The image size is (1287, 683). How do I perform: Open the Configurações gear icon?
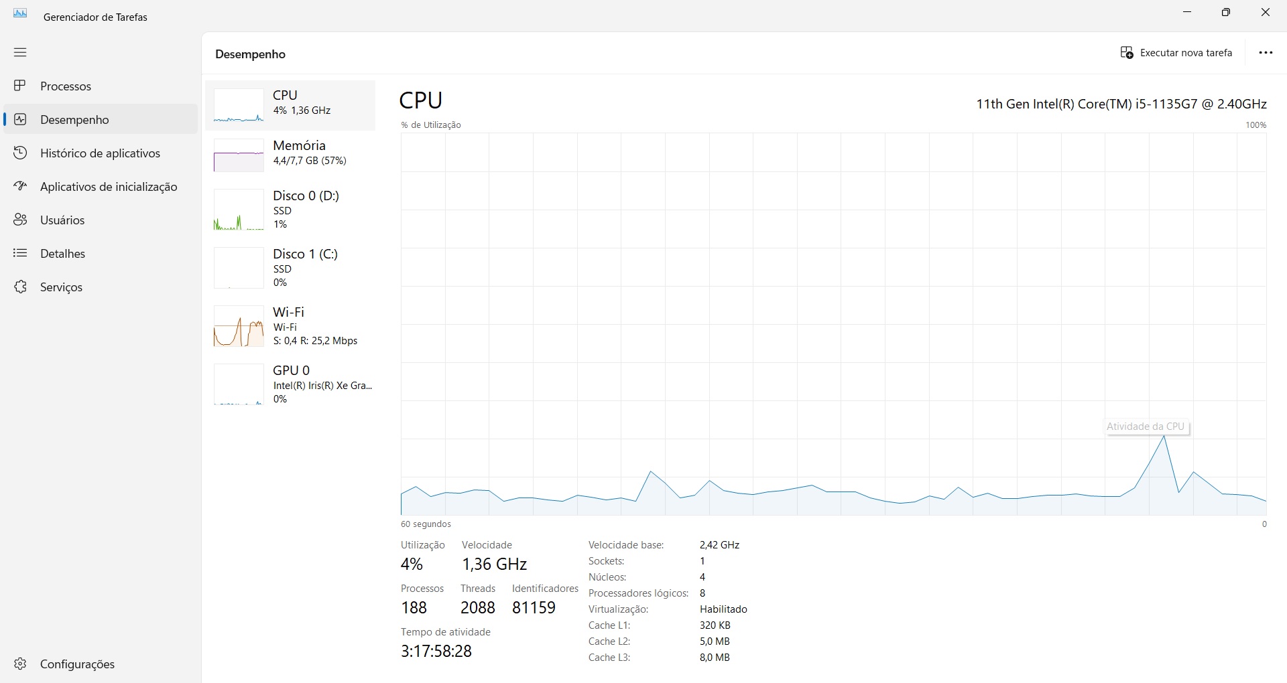click(x=20, y=664)
